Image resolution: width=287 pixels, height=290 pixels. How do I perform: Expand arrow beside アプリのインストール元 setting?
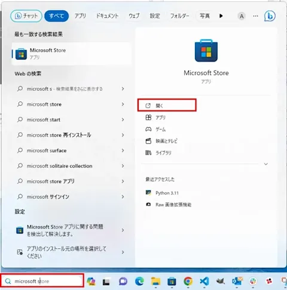pyautogui.click(x=123, y=252)
